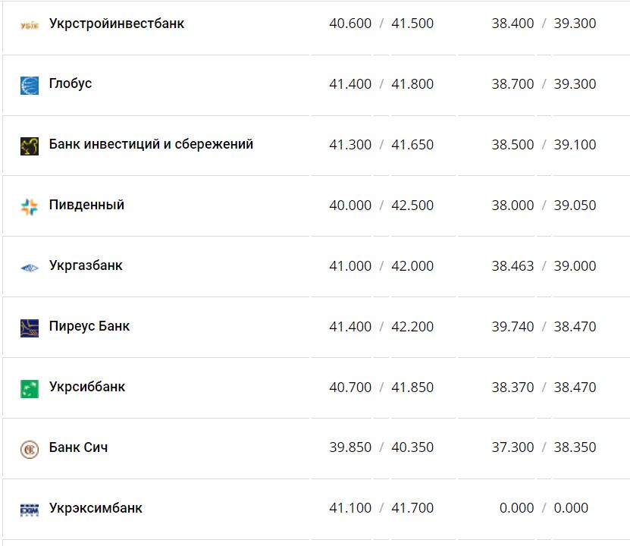Click the 42.500 sell rate for Пивденный

click(413, 205)
